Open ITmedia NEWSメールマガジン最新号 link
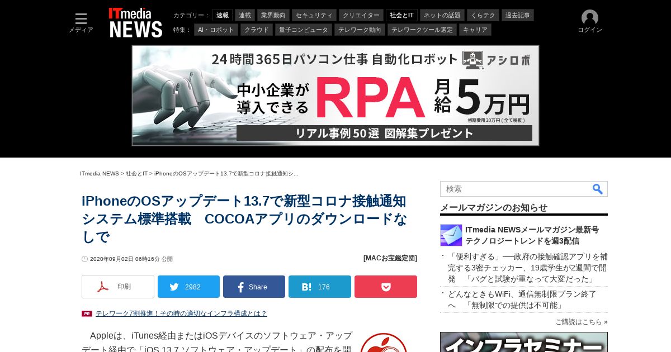This screenshot has height=352, width=671. (532, 235)
